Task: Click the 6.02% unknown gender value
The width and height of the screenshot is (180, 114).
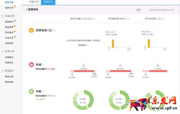Action: [94, 76]
